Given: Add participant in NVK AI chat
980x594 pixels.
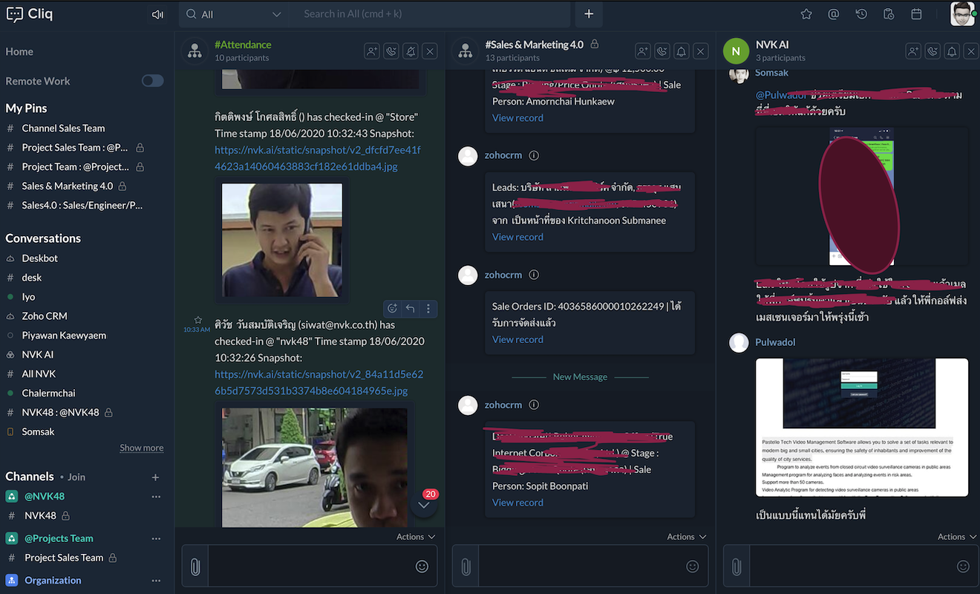Looking at the screenshot, I should [x=913, y=51].
